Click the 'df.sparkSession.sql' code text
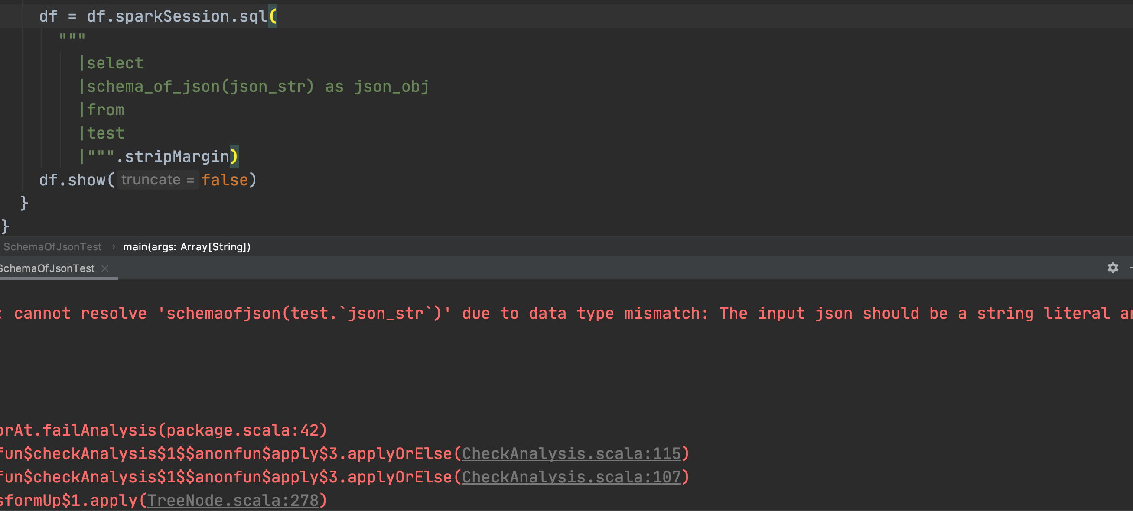This screenshot has width=1133, height=511. 177,17
